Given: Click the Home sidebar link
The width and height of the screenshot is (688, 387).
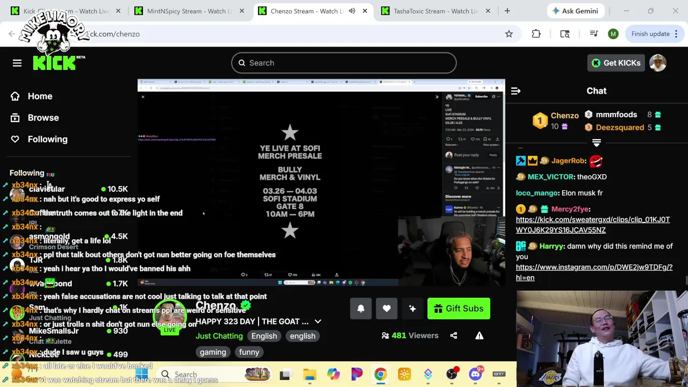Looking at the screenshot, I should 32,96.
